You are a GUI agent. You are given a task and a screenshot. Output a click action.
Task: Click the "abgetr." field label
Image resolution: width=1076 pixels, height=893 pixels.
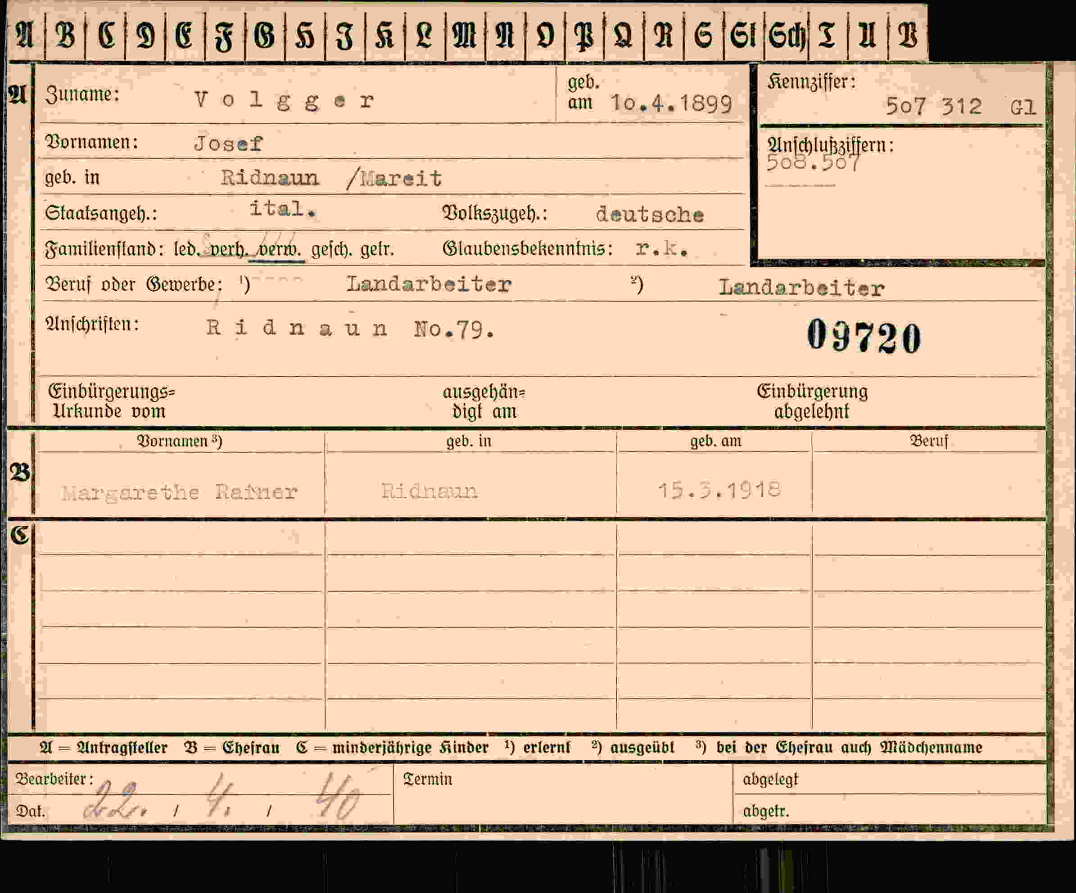pyautogui.click(x=766, y=812)
